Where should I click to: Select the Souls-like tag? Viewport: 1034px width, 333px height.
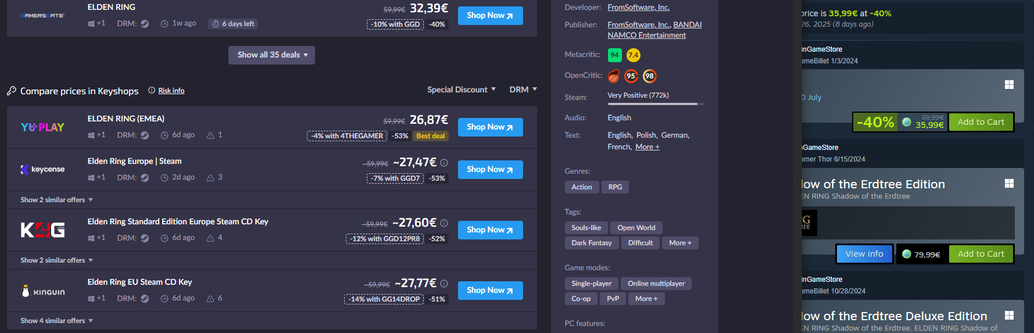pyautogui.click(x=586, y=228)
